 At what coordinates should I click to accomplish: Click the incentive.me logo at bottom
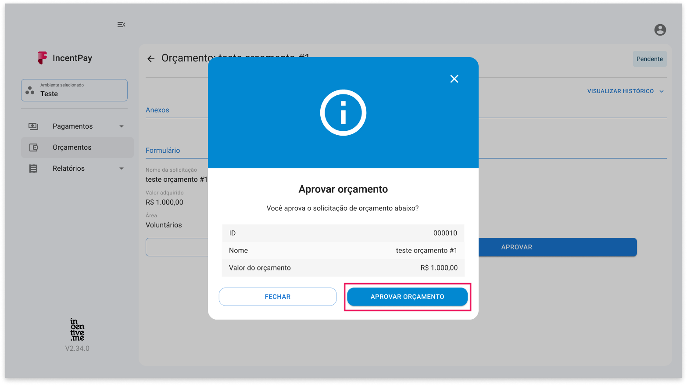click(77, 330)
